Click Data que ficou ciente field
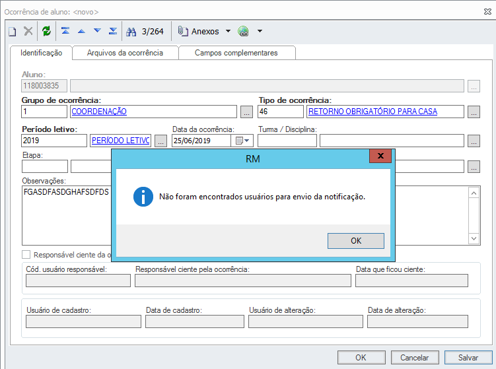Image resolution: width=496 pixels, height=369 pixels. (411, 281)
